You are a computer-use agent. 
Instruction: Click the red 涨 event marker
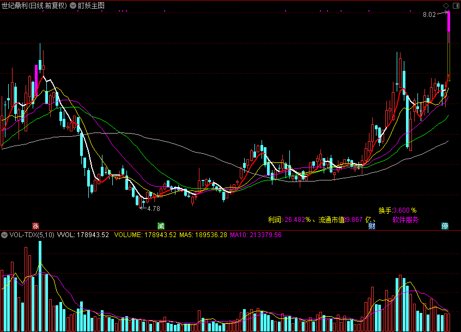[36, 226]
